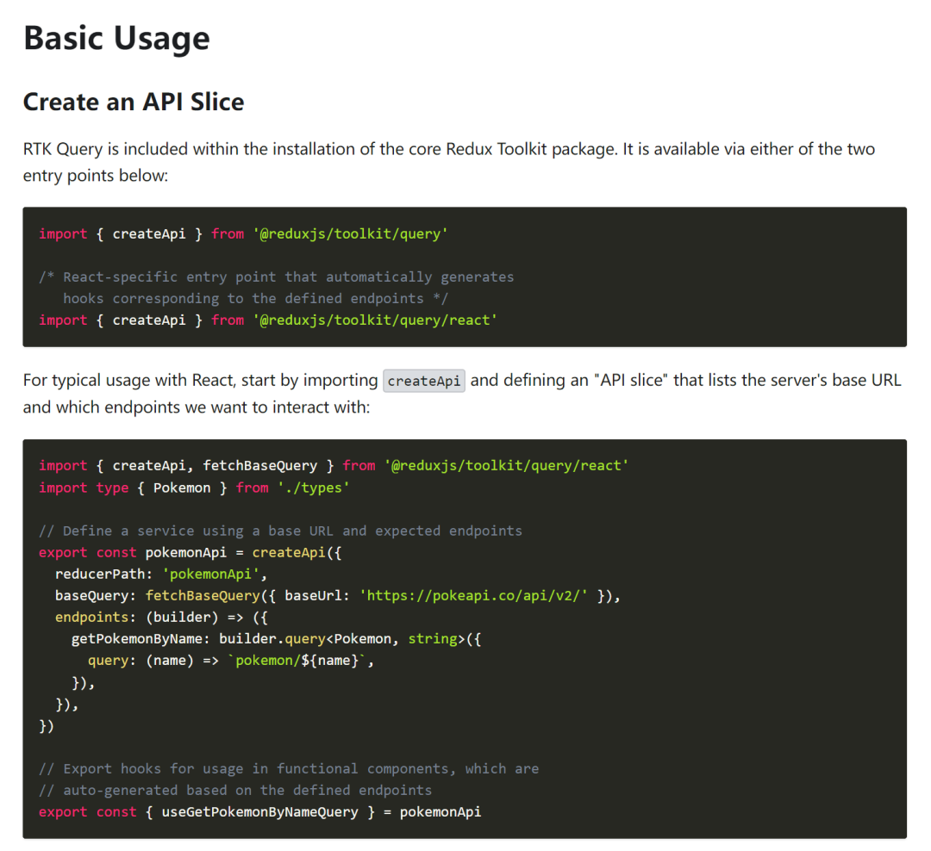Click the inline createApi code badge
This screenshot has height=851, width=931.
[424, 381]
